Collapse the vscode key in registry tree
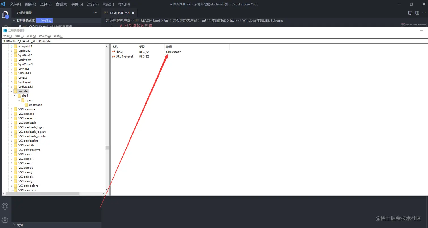428x228 pixels. click(x=12, y=91)
